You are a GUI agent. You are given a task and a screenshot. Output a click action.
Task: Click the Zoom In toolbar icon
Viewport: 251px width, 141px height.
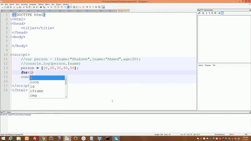[x=48, y=7]
